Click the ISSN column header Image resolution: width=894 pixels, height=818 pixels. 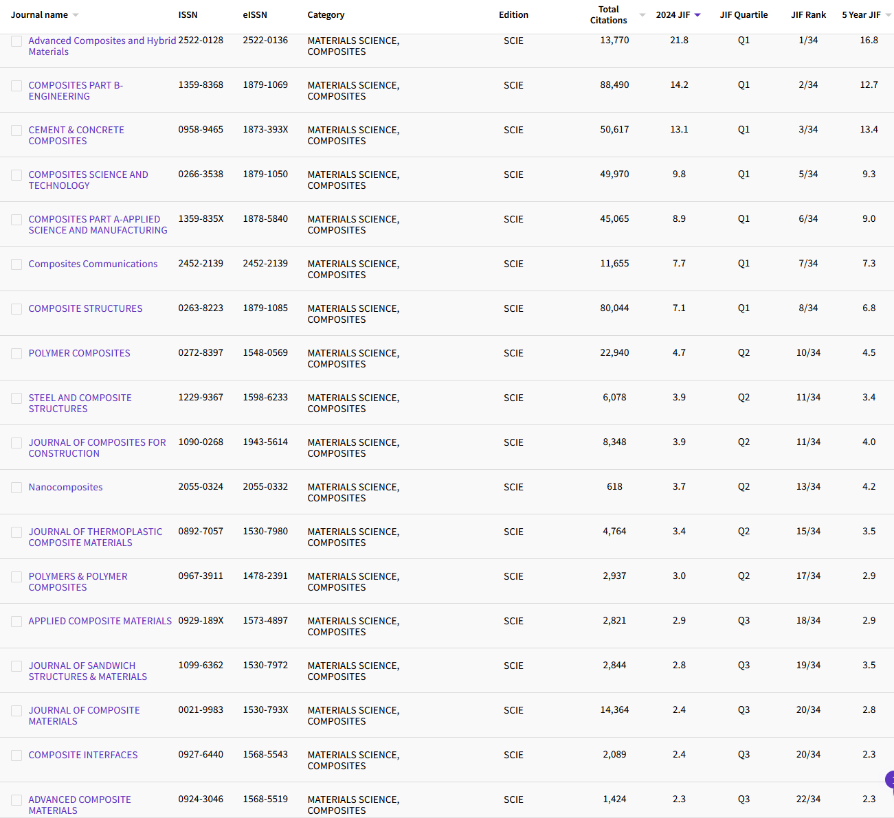(x=188, y=14)
